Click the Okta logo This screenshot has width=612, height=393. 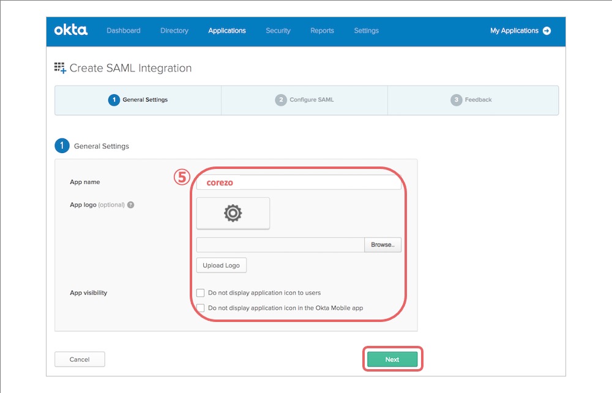pyautogui.click(x=70, y=30)
